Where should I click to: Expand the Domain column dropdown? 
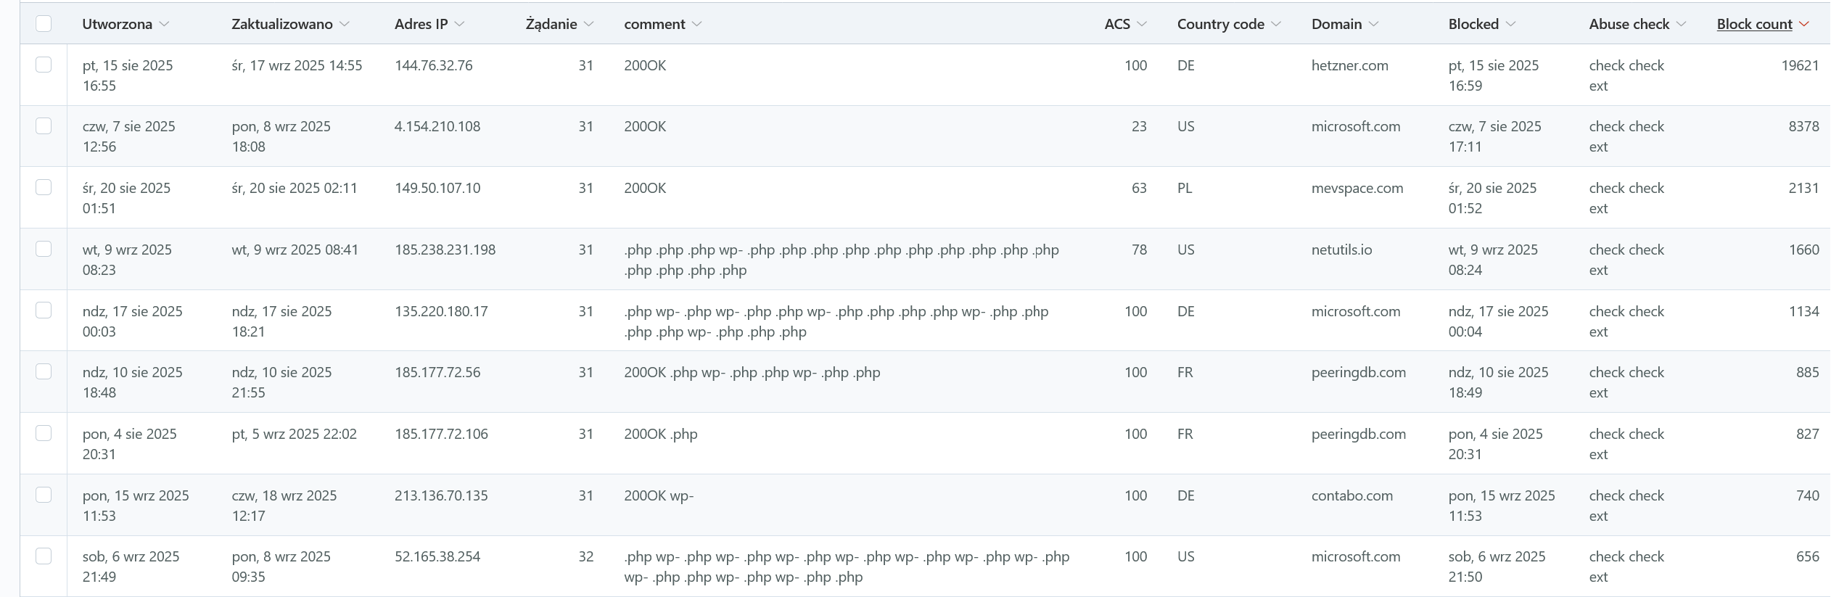pos(1373,25)
